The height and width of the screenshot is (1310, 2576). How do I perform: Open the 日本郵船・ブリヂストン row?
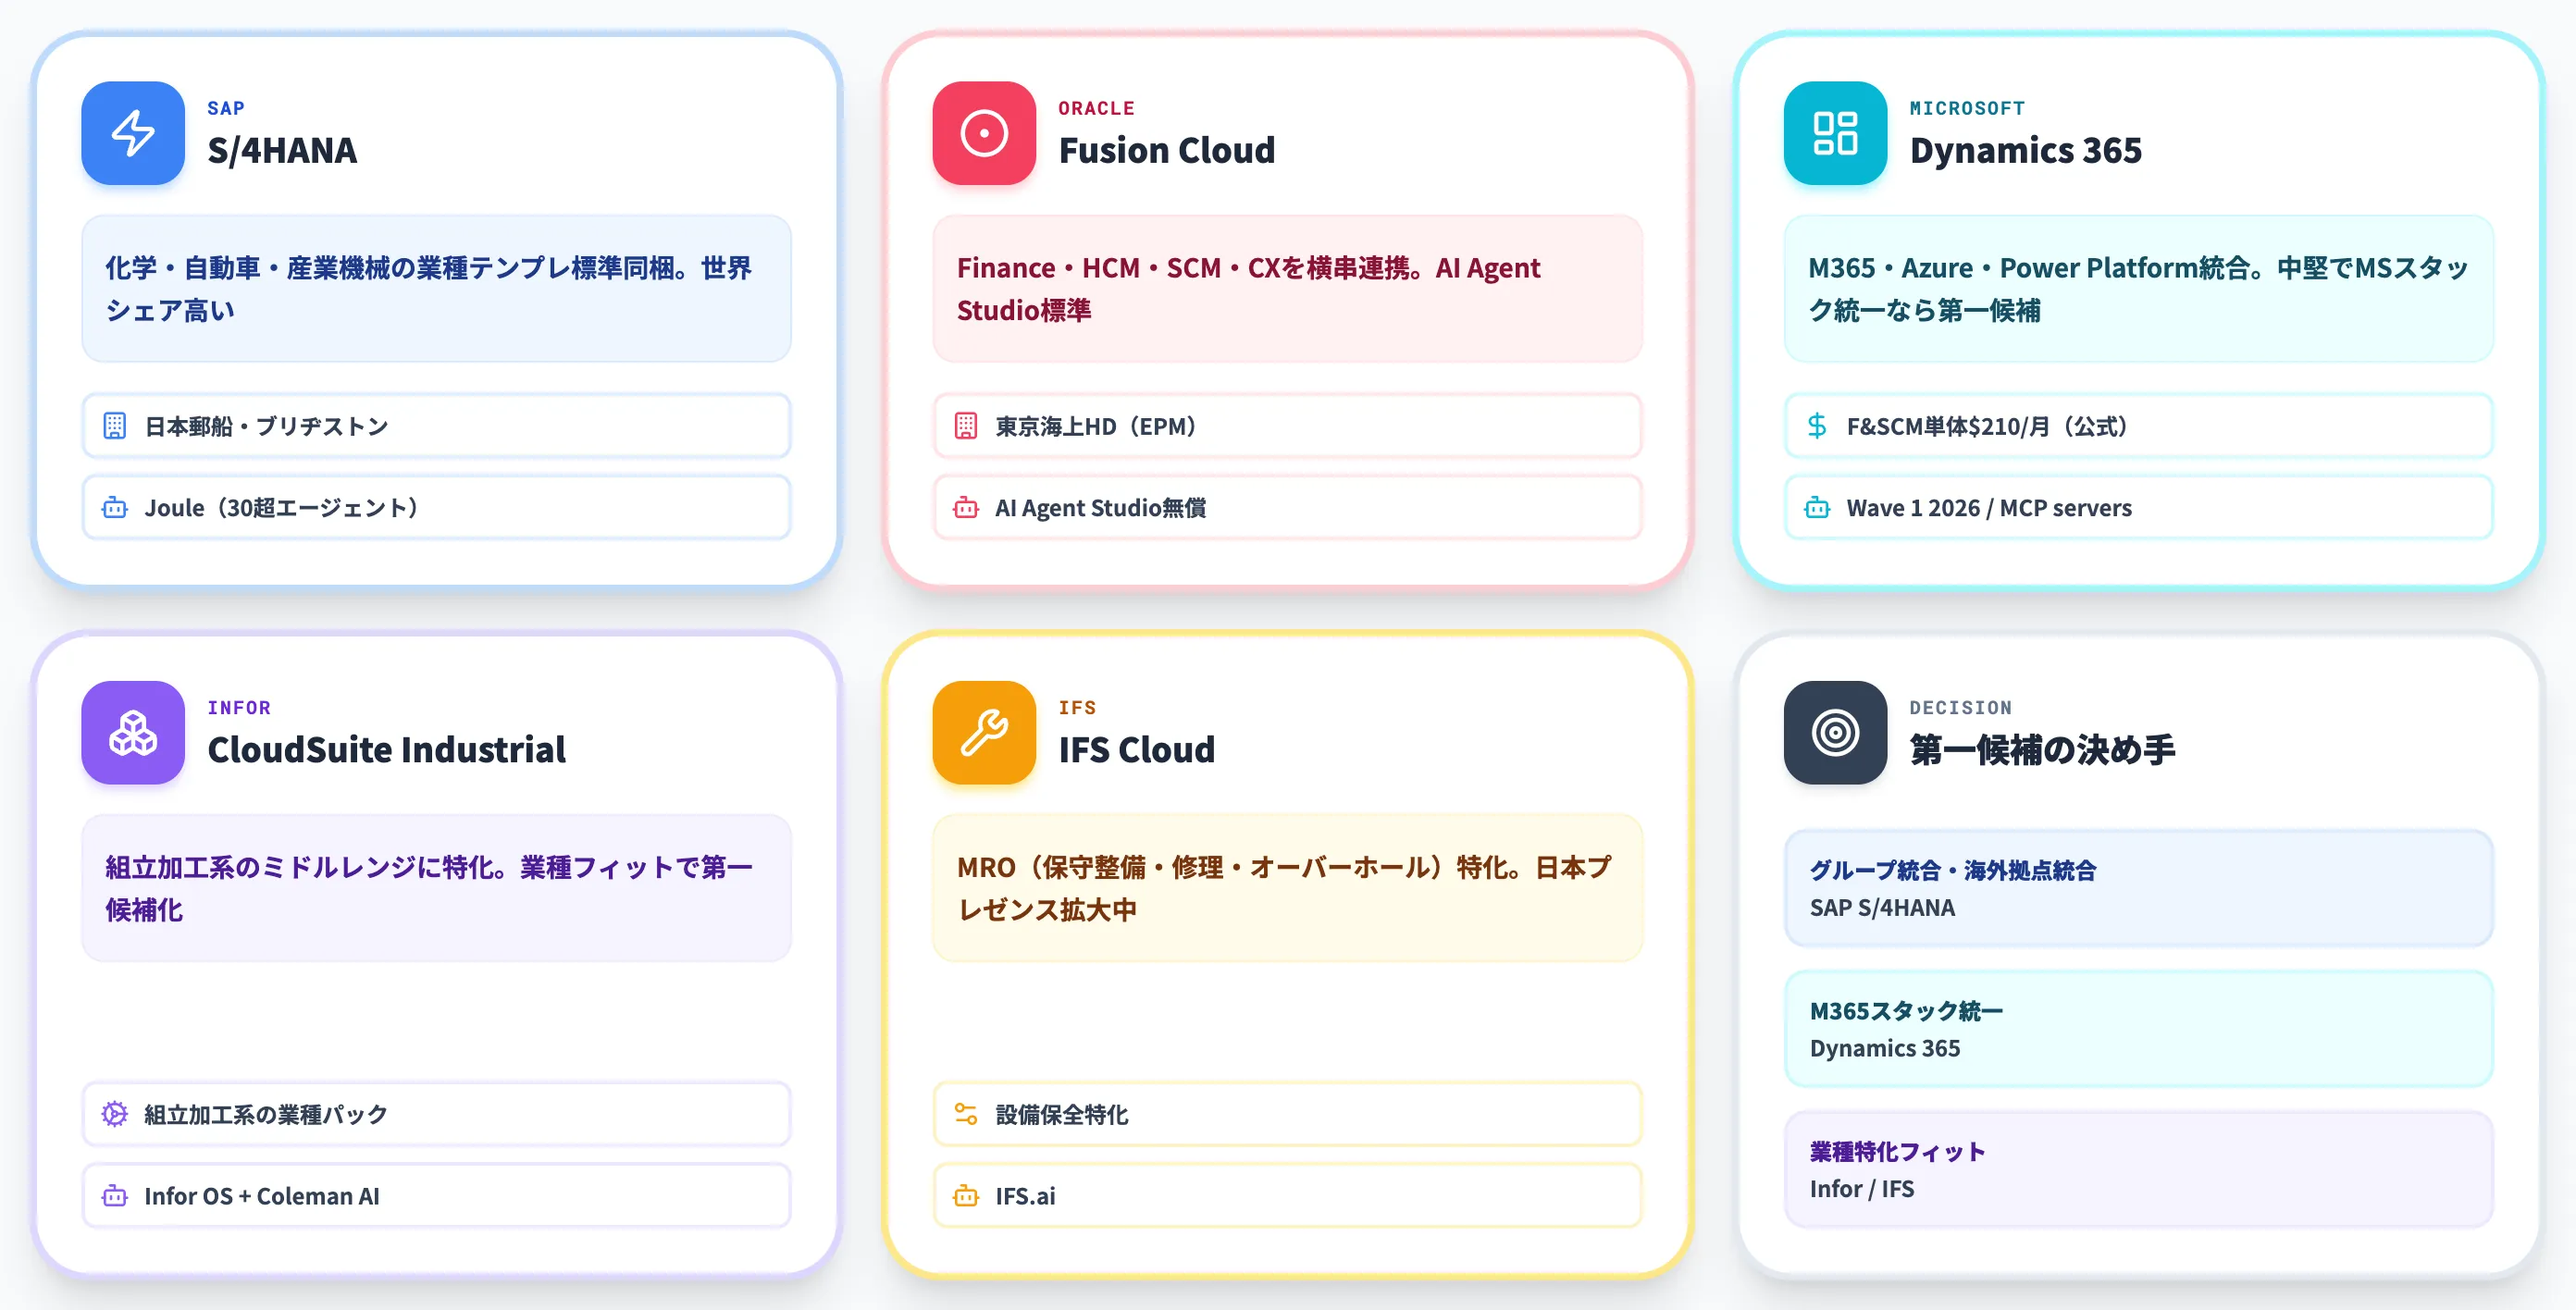click(x=436, y=426)
